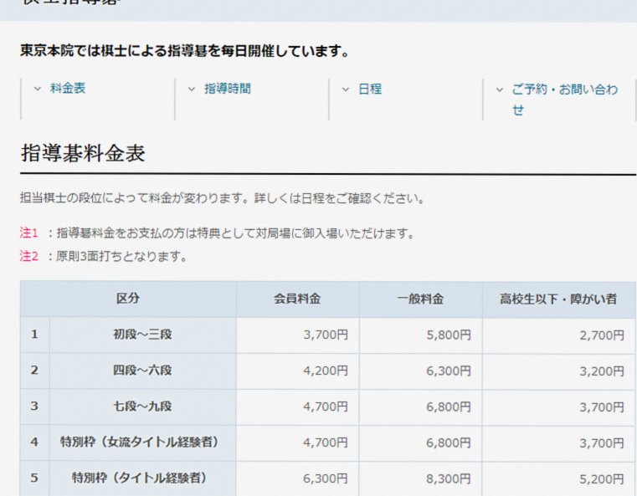Click the 注2 note label

coord(28,256)
